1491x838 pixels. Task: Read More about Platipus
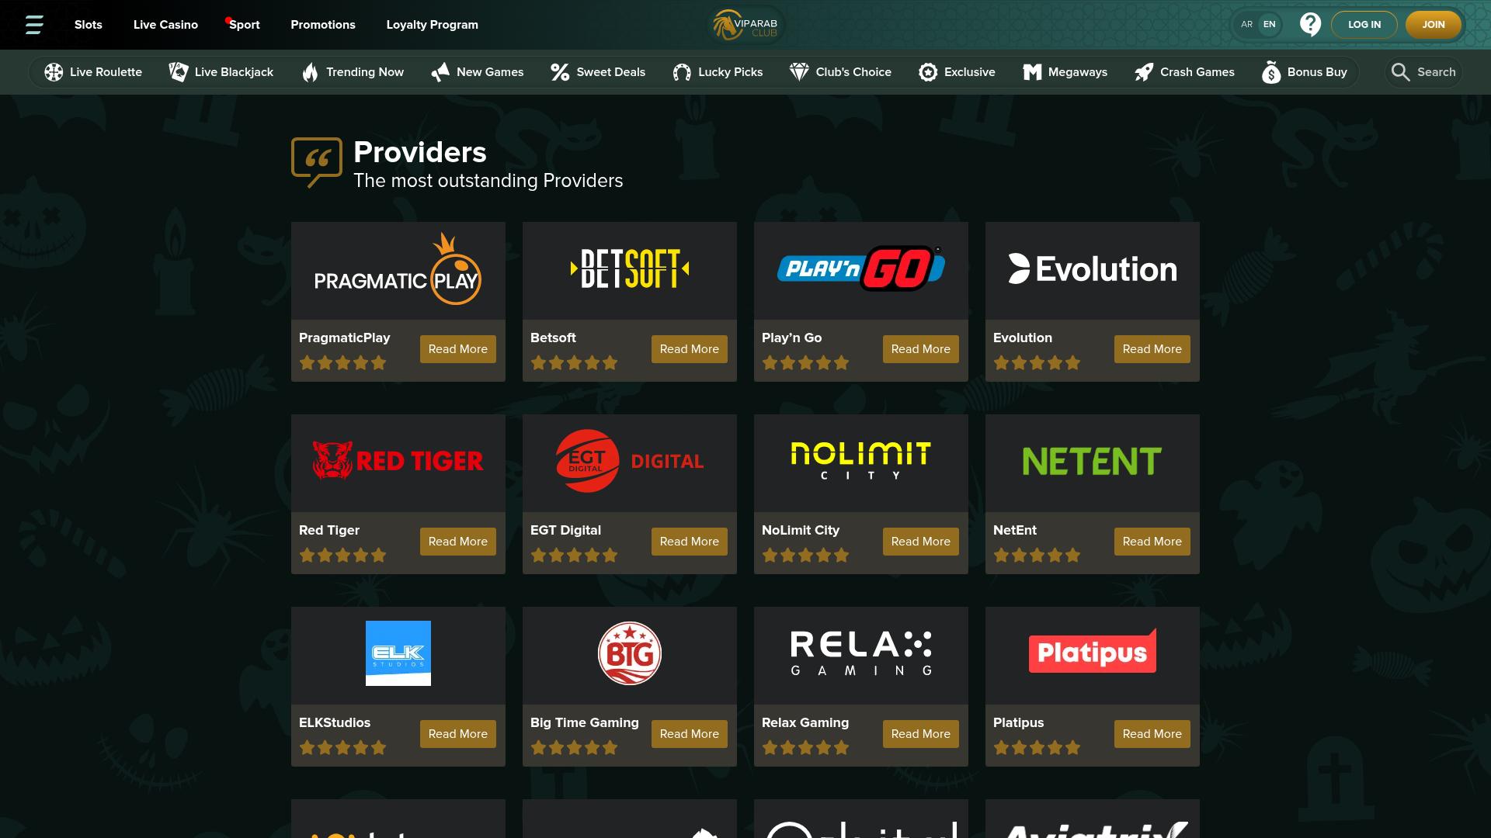coord(1152,734)
